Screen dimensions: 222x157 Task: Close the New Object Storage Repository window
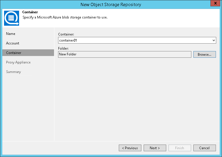click(215, 3)
